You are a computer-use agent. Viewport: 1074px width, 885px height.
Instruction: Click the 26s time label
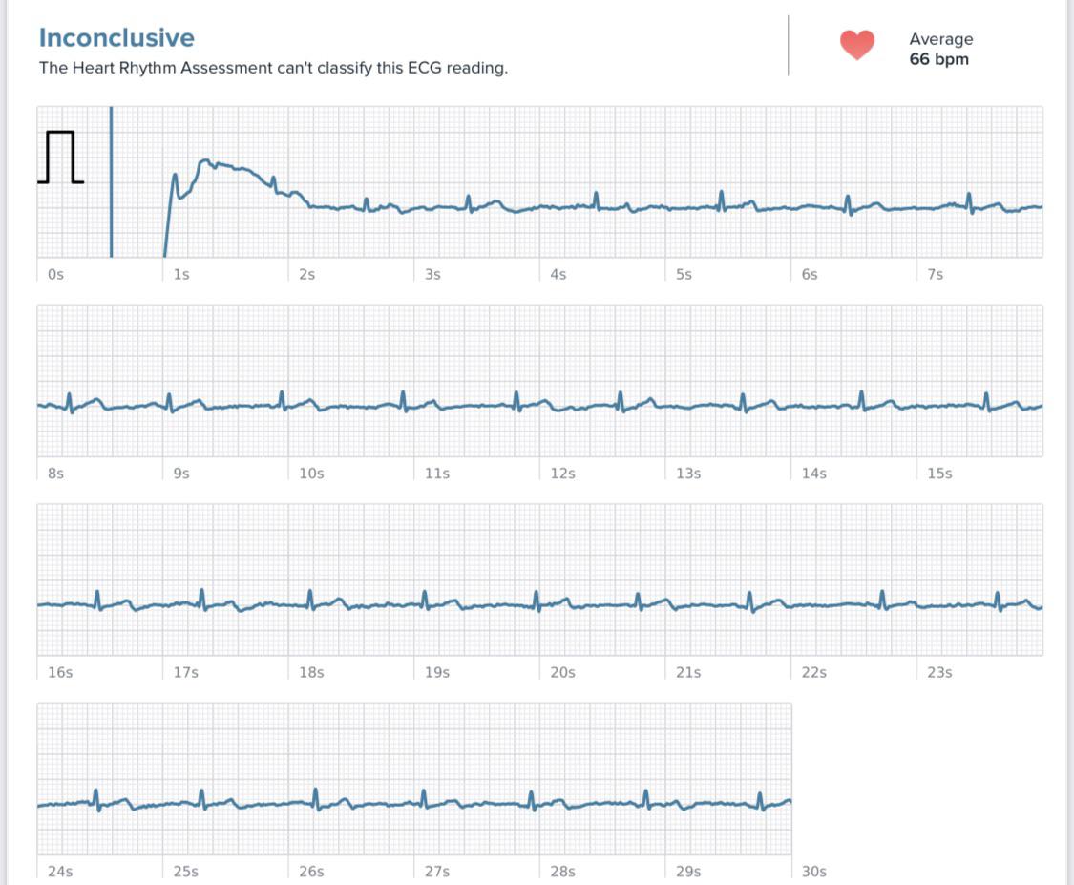(x=311, y=872)
